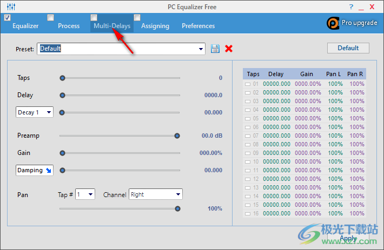Toggle tap 01 row in the table
This screenshot has height=250, width=384.
248,84
